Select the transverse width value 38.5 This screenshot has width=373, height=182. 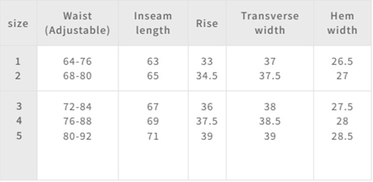270,122
